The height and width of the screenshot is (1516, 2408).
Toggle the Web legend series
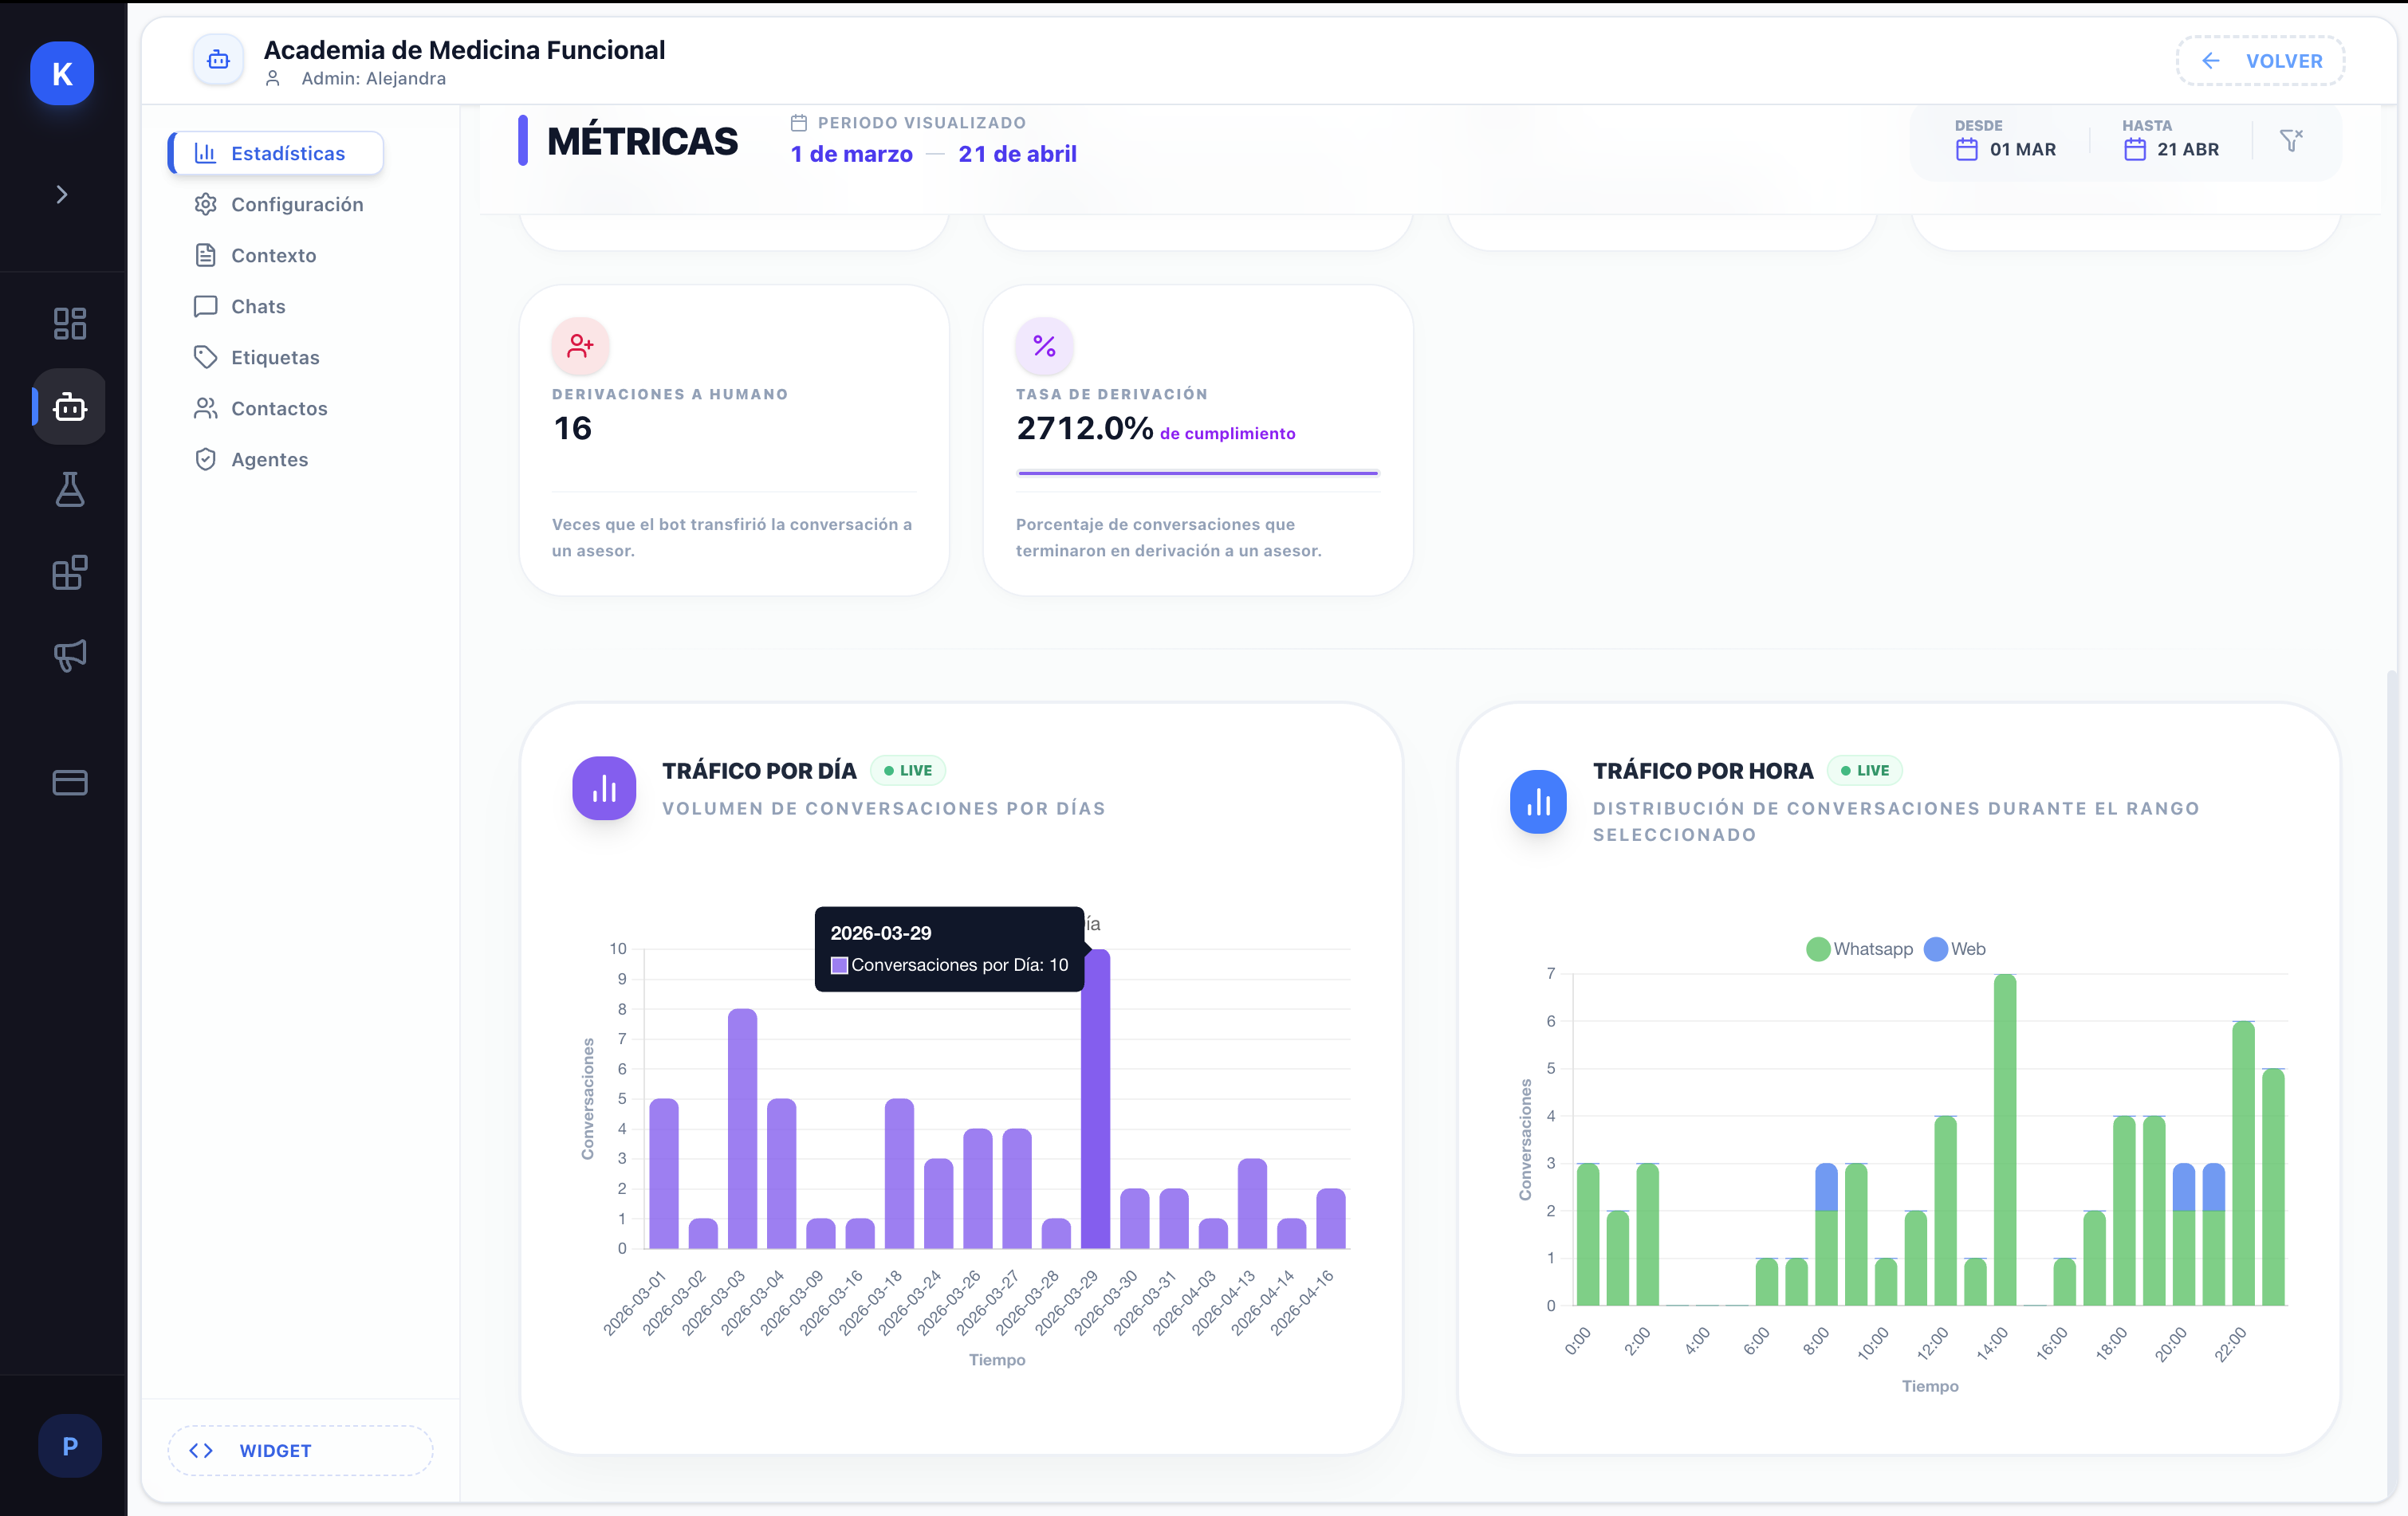point(1955,948)
